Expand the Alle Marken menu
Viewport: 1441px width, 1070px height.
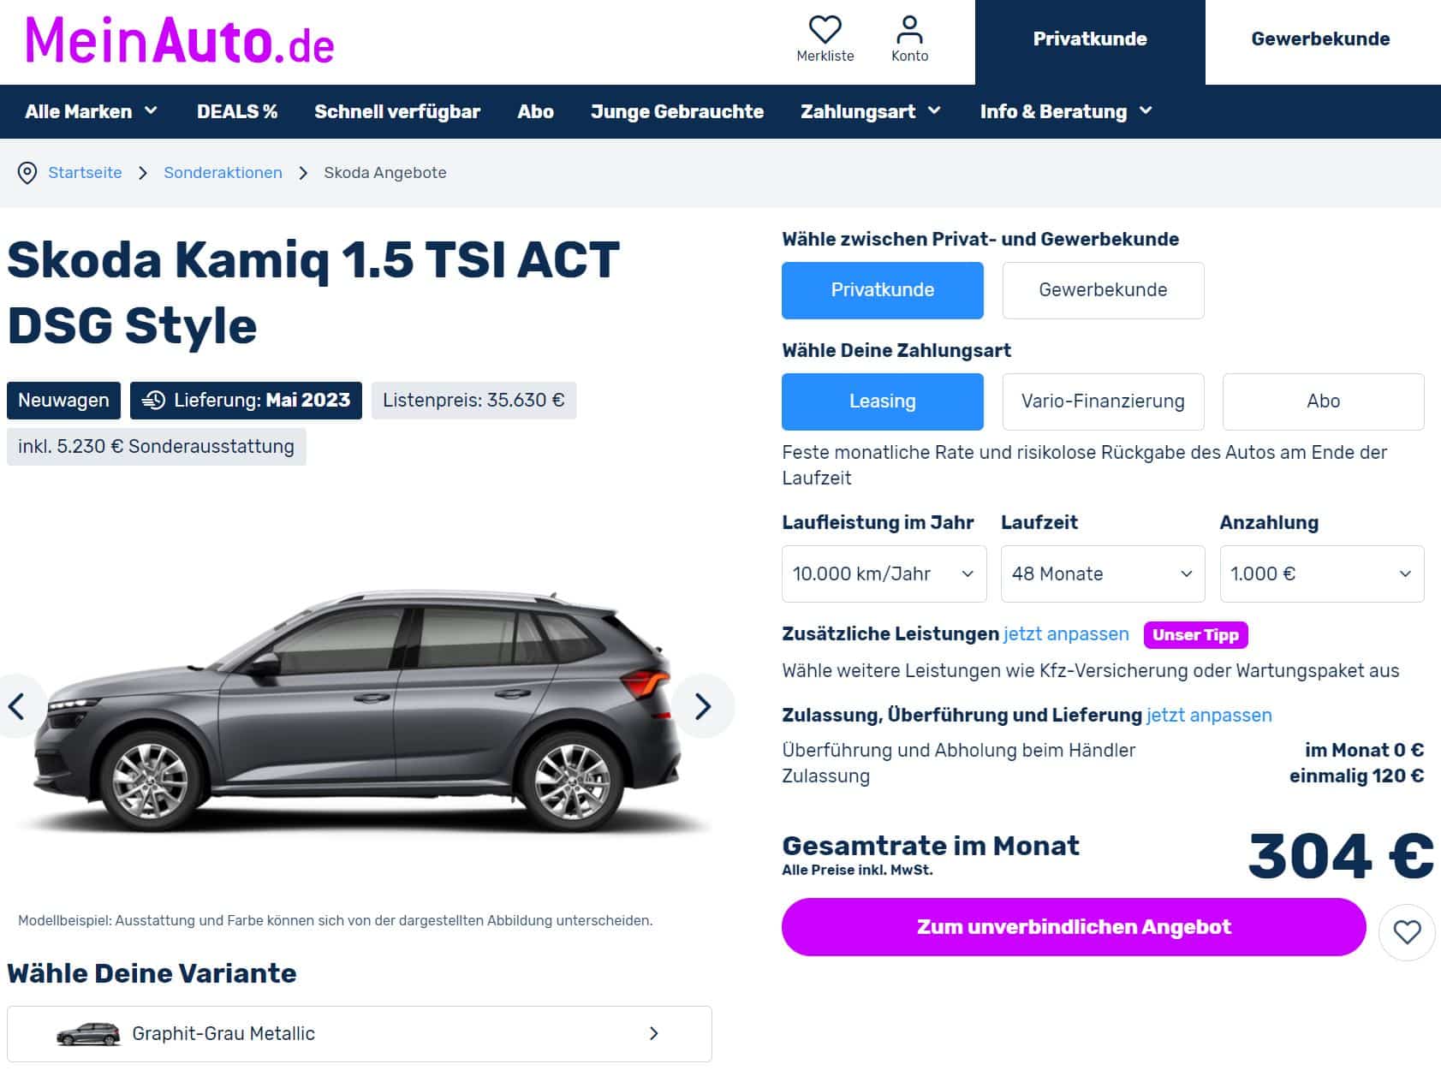point(92,111)
